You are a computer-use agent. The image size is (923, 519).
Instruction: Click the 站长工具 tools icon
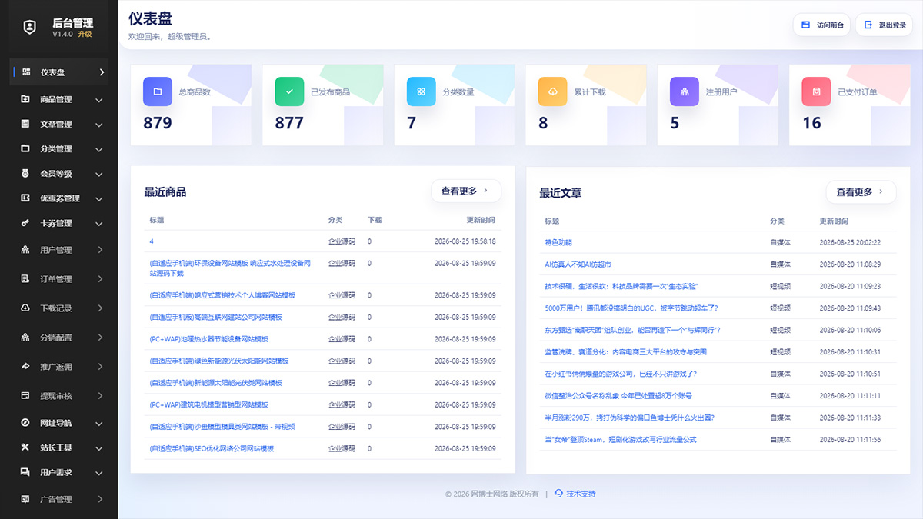[25, 447]
